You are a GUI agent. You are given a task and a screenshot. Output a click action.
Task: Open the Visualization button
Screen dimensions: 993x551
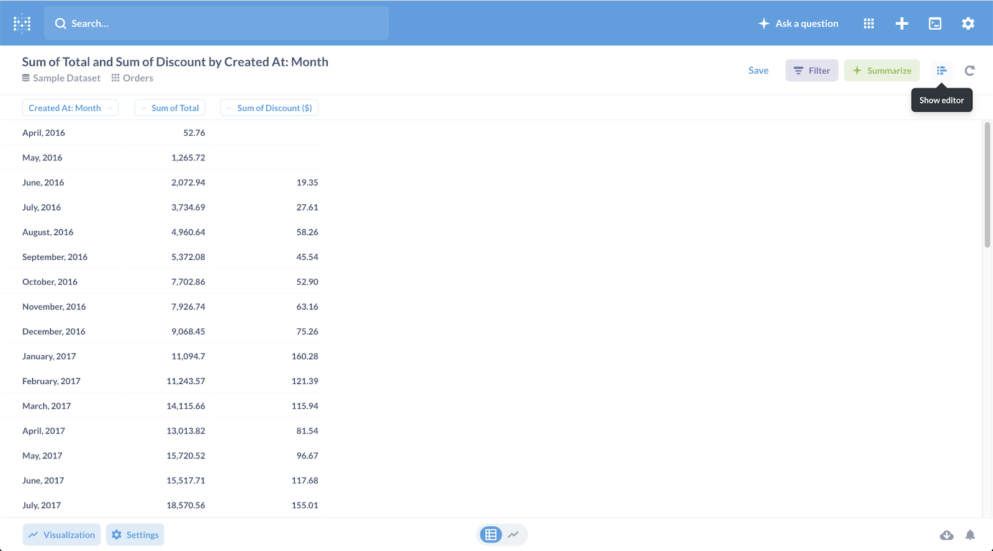[x=62, y=535]
